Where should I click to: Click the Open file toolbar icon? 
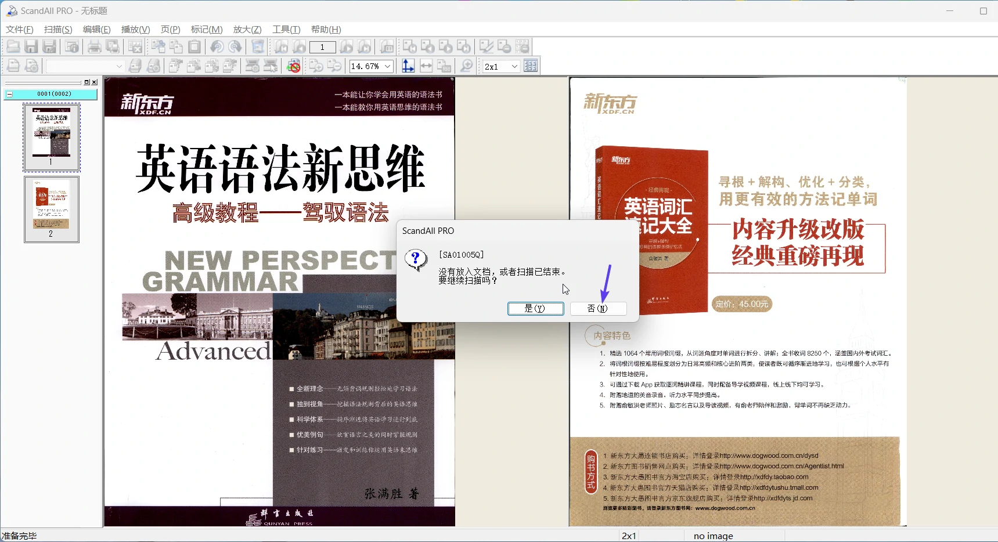(13, 47)
